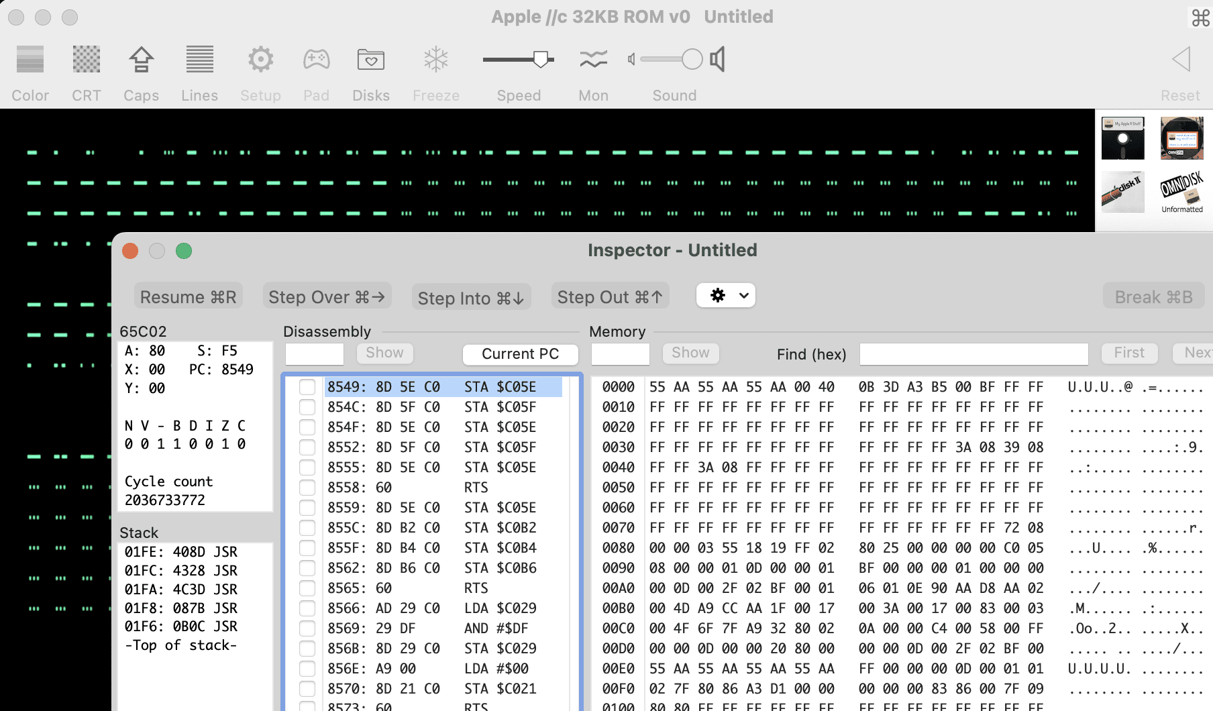The width and height of the screenshot is (1213, 711).
Task: Click the PC: 8549 register value
Action: pos(221,370)
